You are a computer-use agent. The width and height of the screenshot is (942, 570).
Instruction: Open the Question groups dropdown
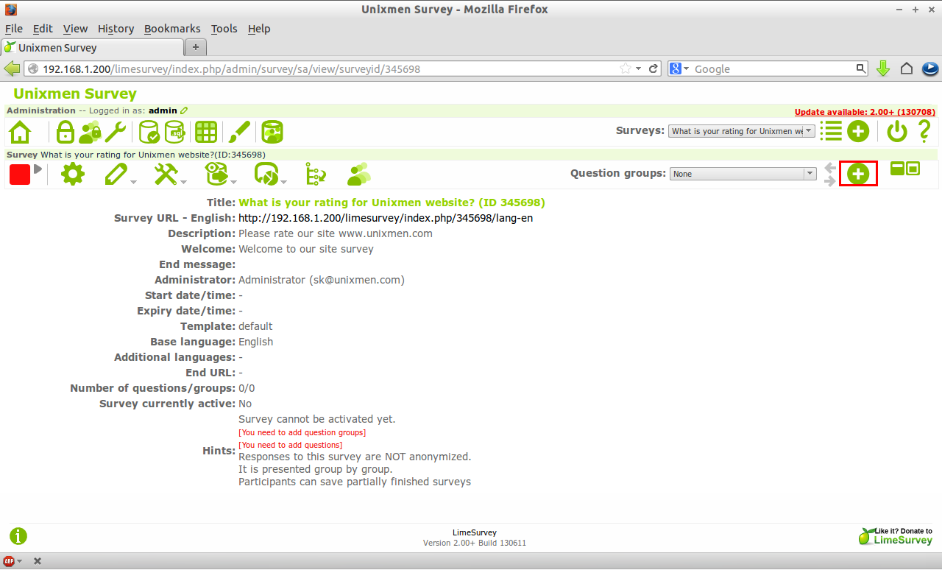pyautogui.click(x=743, y=174)
